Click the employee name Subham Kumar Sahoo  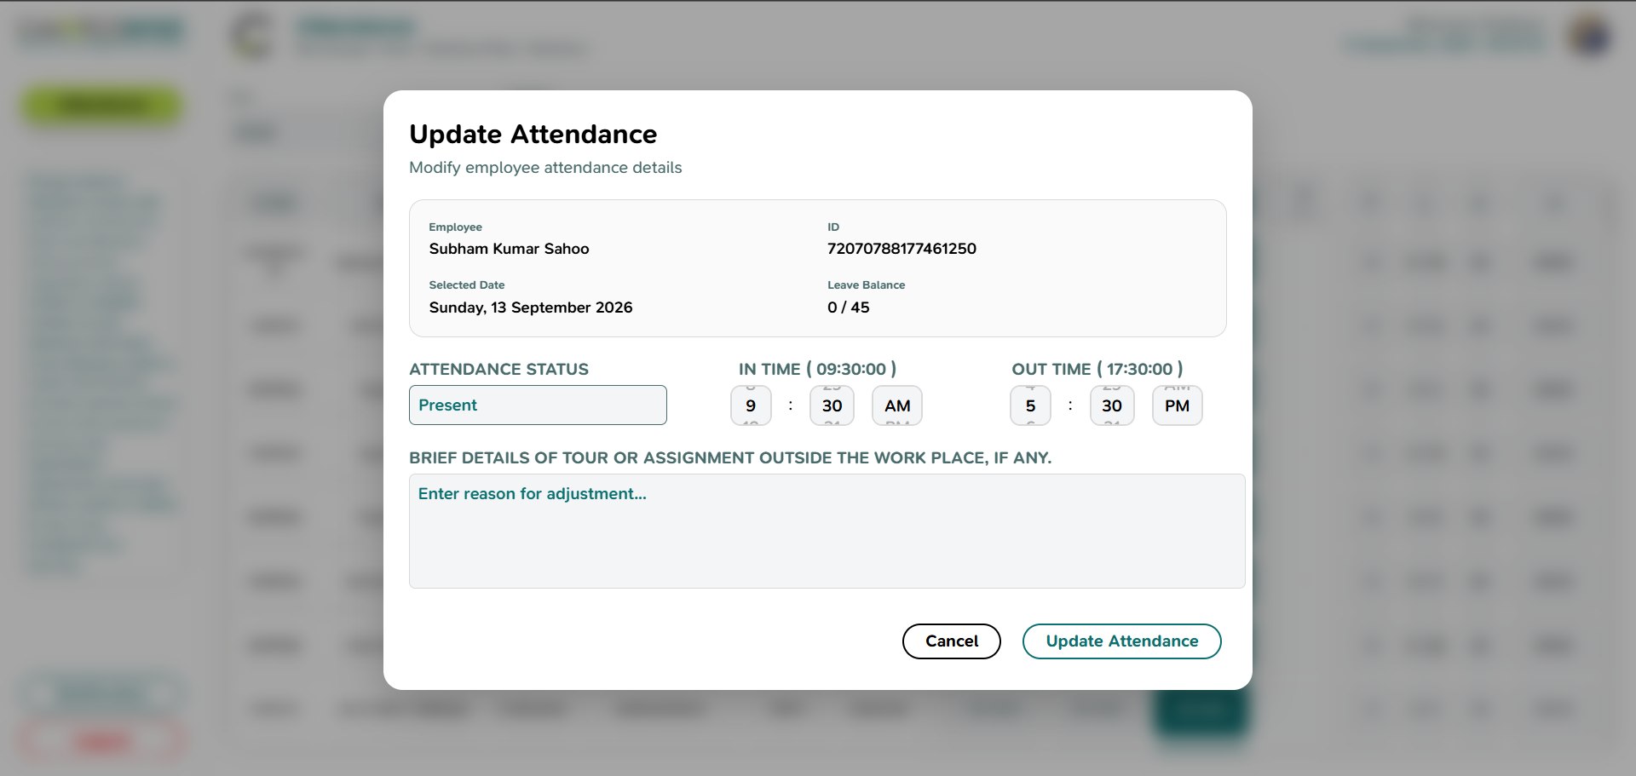pyautogui.click(x=509, y=249)
